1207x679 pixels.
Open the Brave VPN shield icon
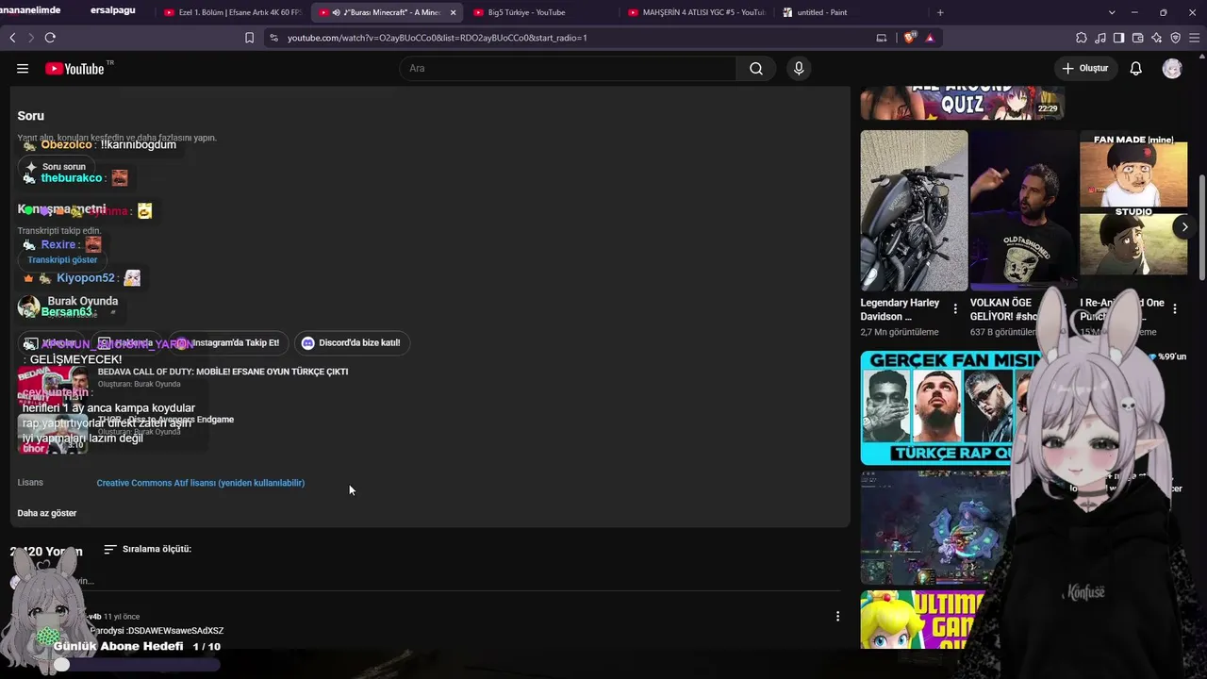pyautogui.click(x=1176, y=38)
